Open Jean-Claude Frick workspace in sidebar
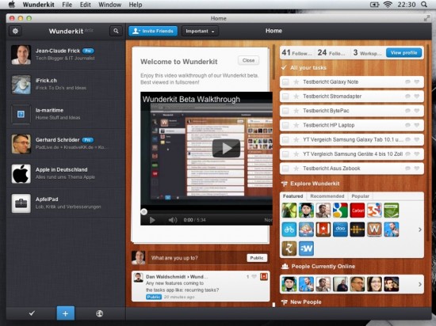The image size is (436, 326). point(66,55)
